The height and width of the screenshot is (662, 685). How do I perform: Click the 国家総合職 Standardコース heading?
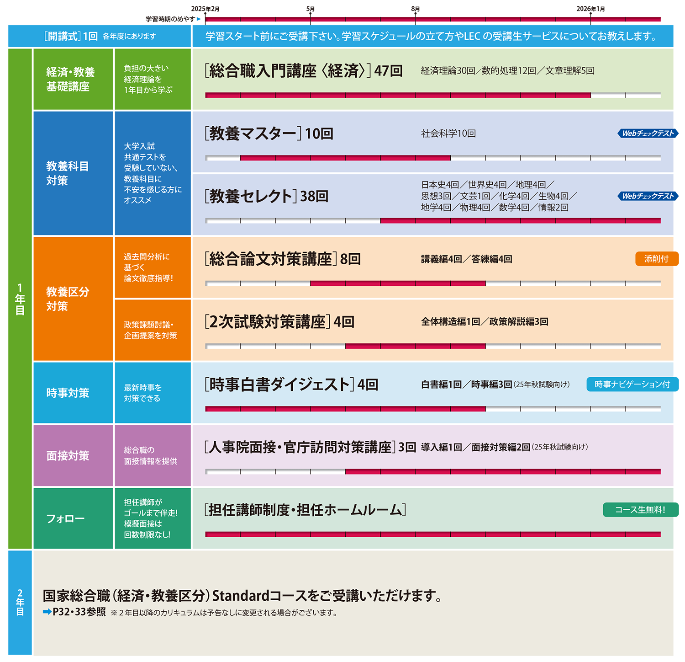(x=242, y=595)
